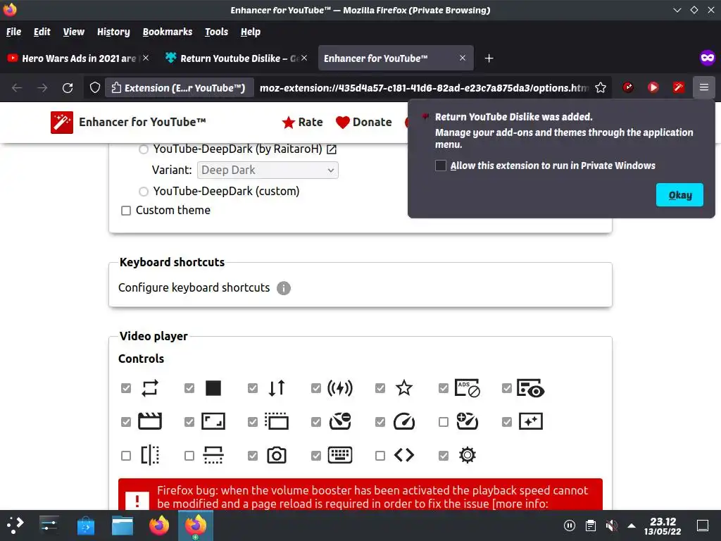Click the cinema mode clapperboard icon
The height and width of the screenshot is (541, 721).
pos(150,421)
